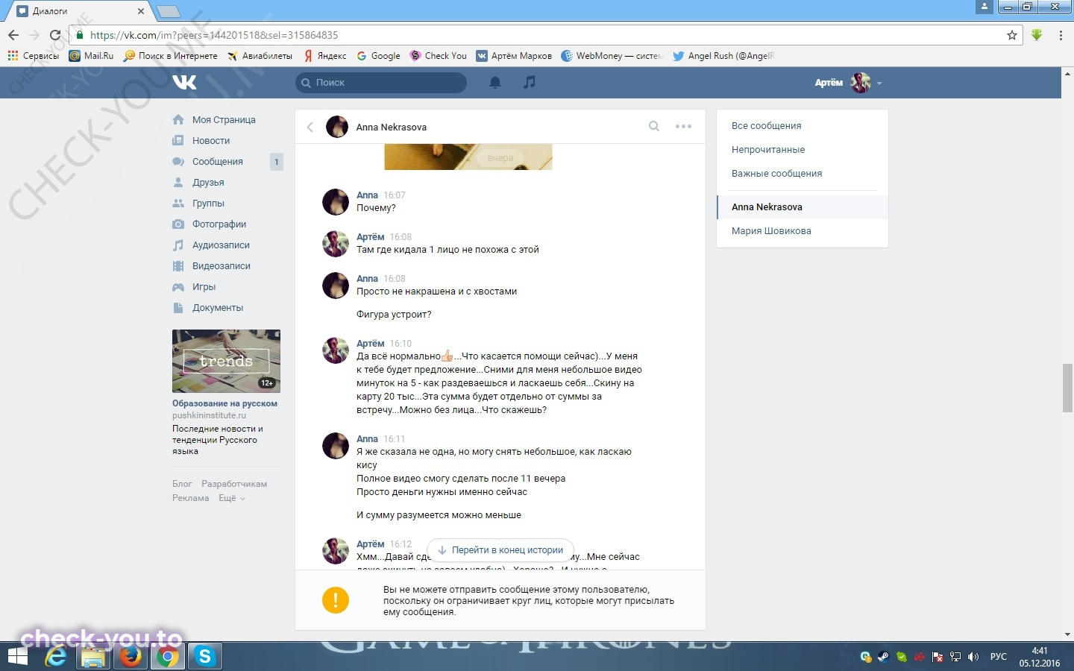1074x671 pixels.
Task: Expand the Ещё footer dropdown
Action: (232, 498)
